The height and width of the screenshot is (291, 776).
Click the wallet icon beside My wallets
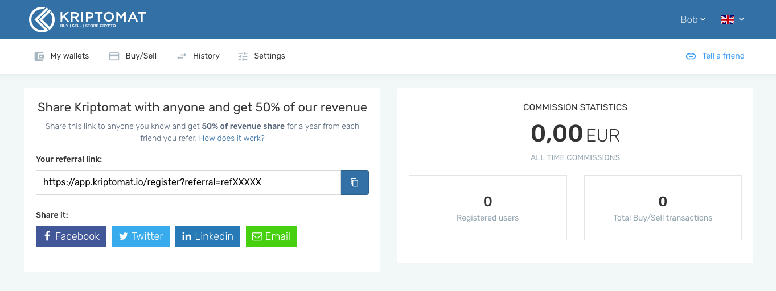point(39,56)
